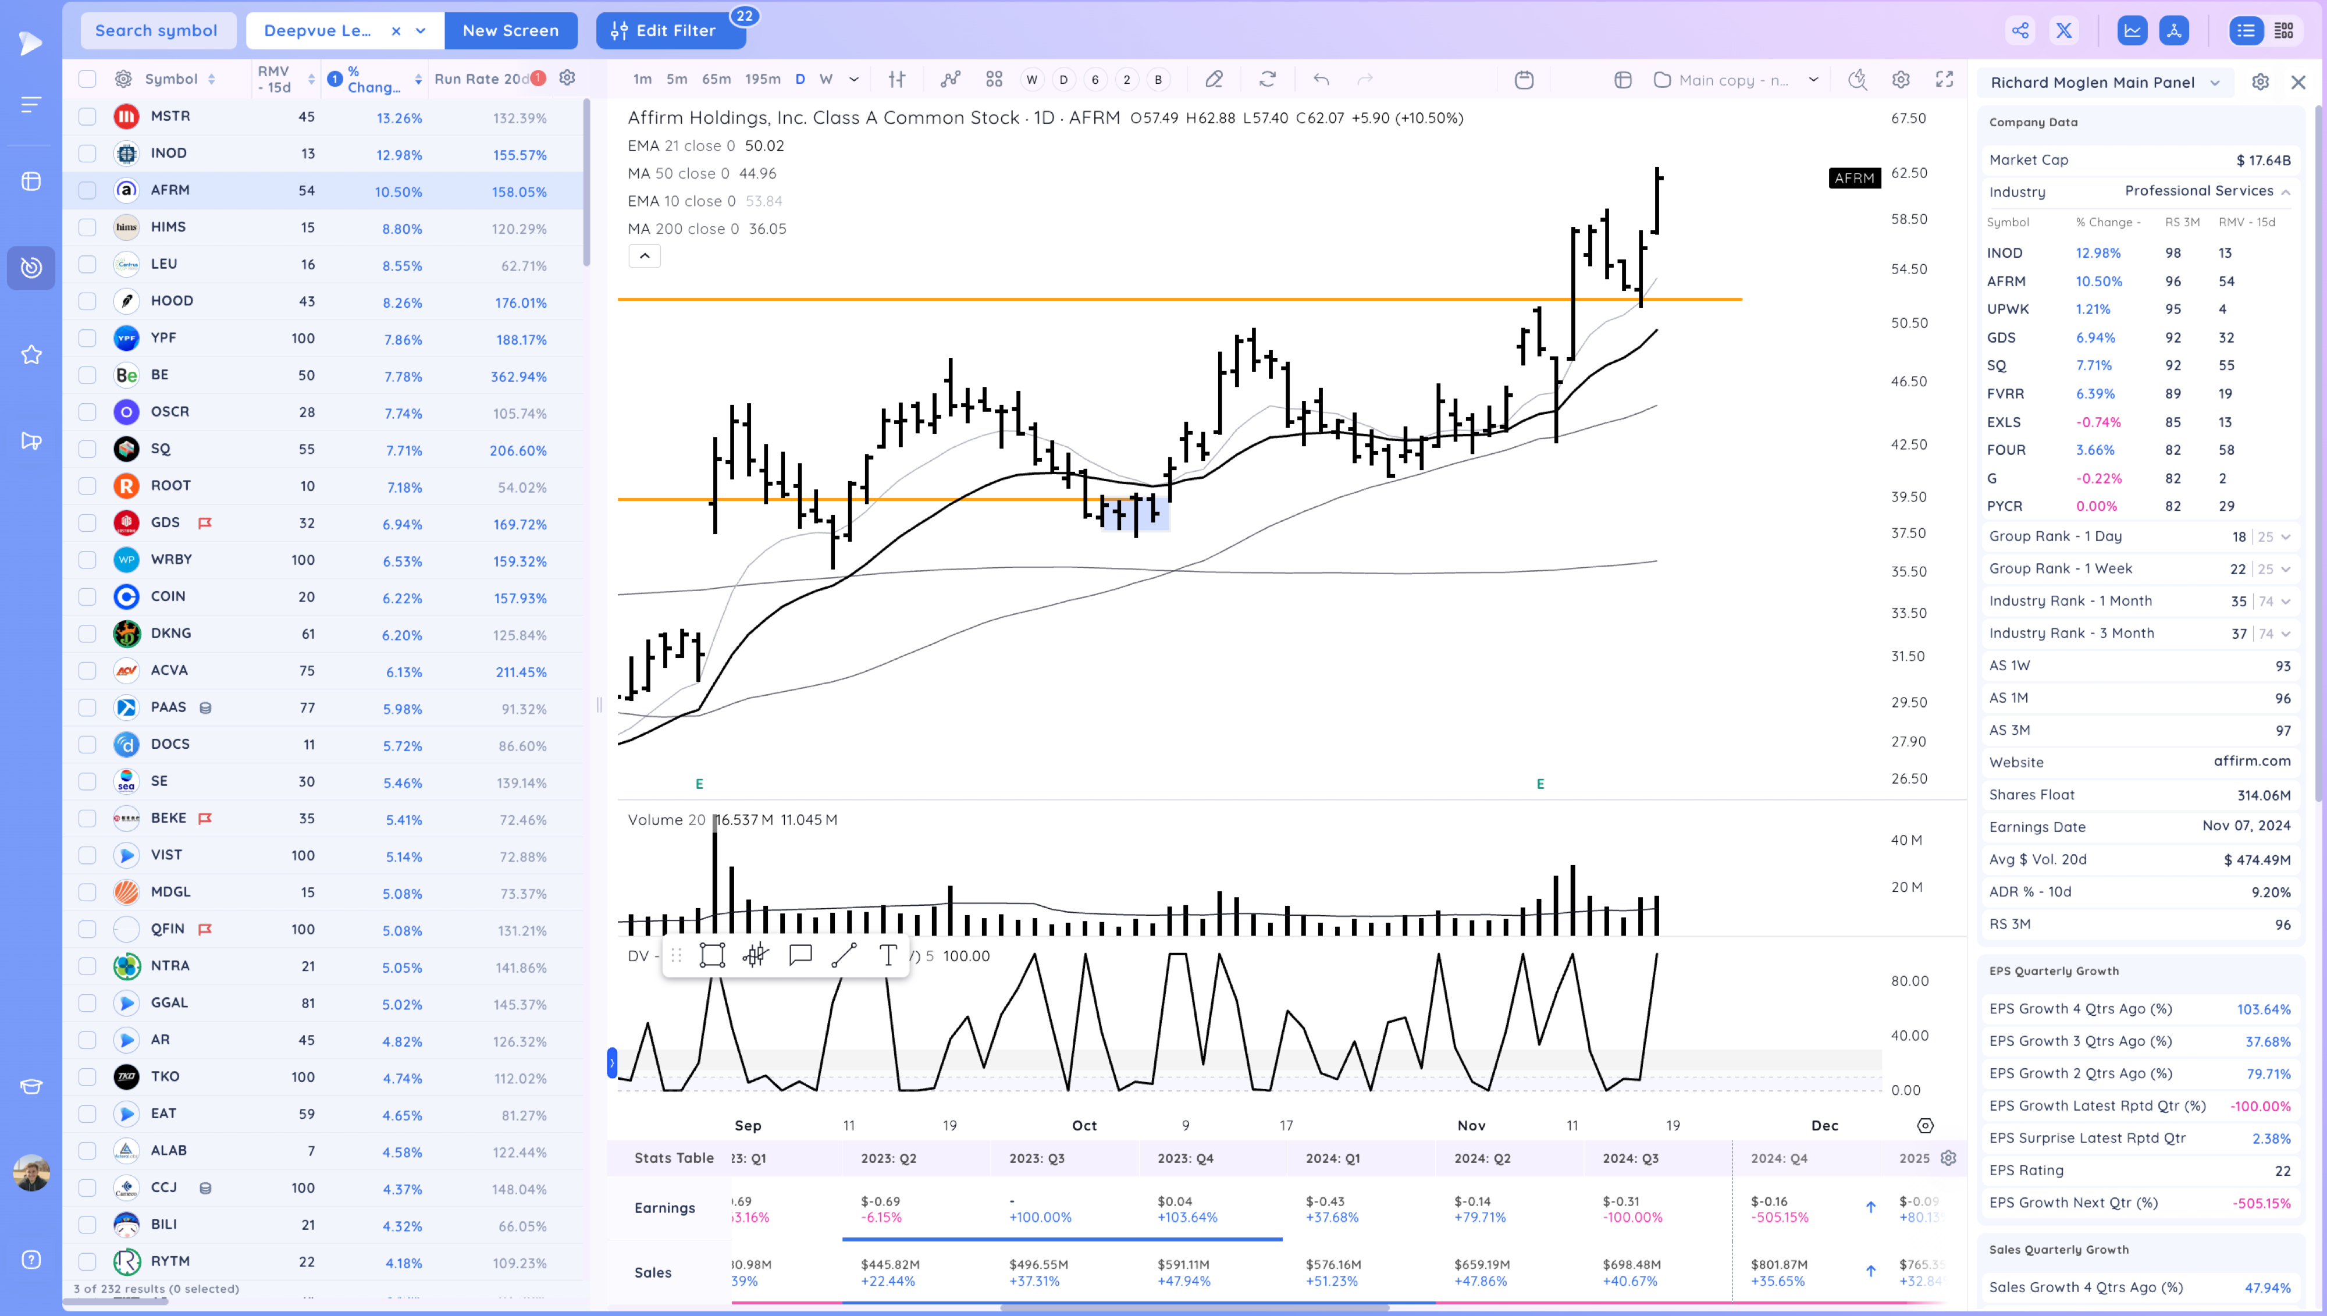This screenshot has height=1316, width=2327.
Task: Switch to chart layout icon
Action: tap(2132, 31)
